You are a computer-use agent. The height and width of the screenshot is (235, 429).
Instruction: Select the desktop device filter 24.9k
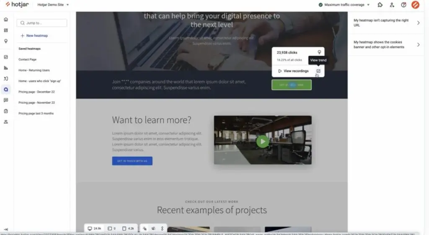coord(94,228)
